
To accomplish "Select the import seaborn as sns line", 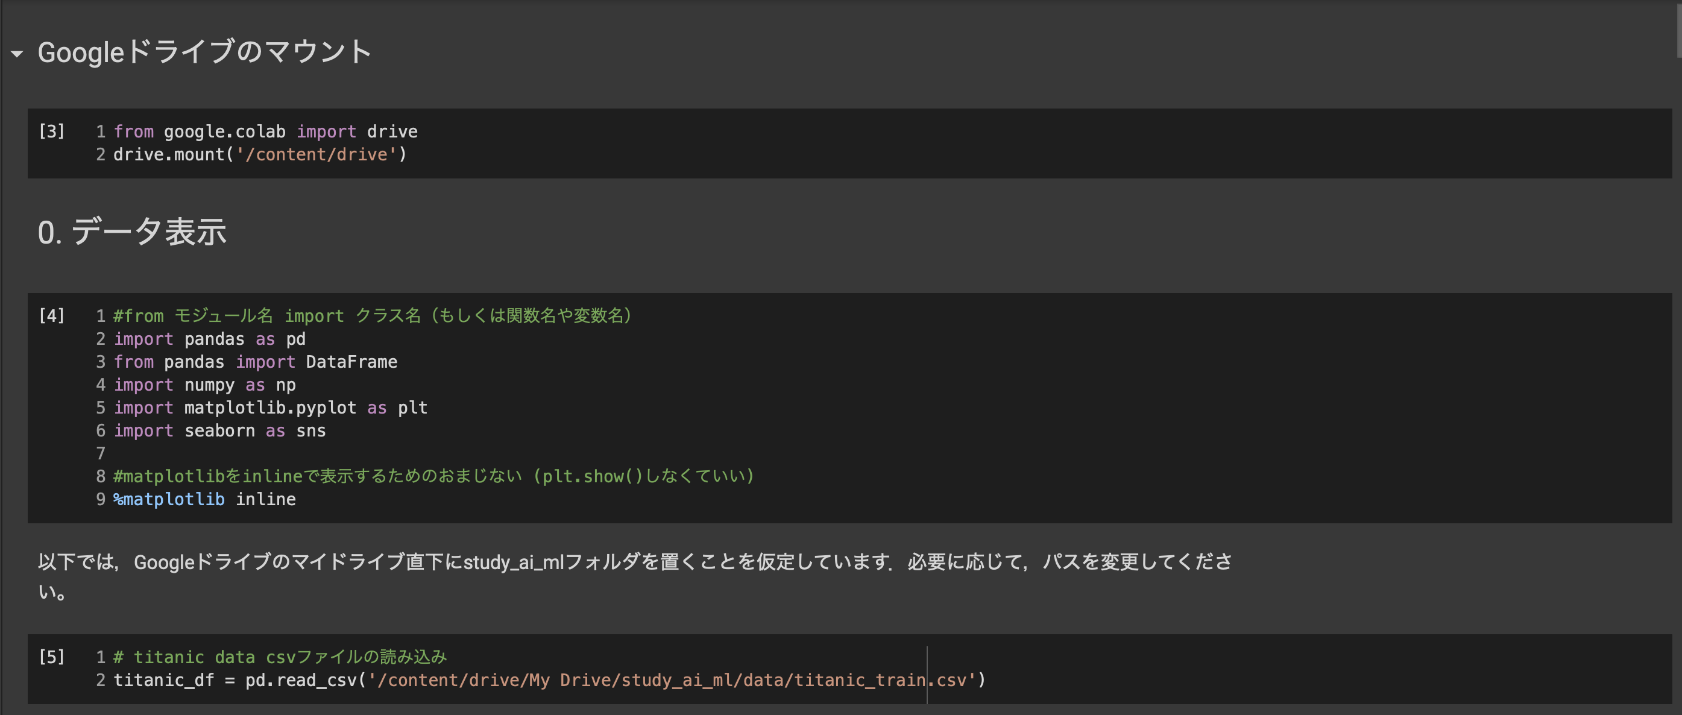I will [219, 430].
